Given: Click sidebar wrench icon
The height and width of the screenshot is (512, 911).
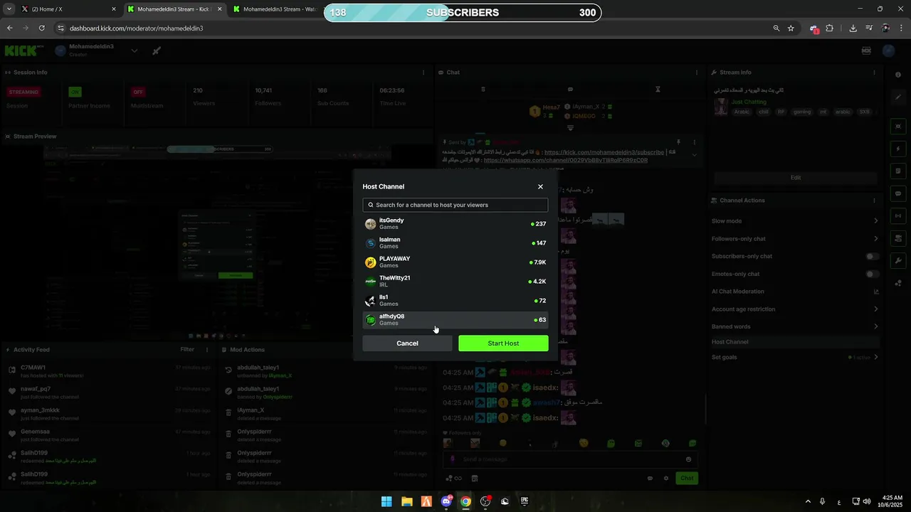Looking at the screenshot, I should (x=898, y=260).
